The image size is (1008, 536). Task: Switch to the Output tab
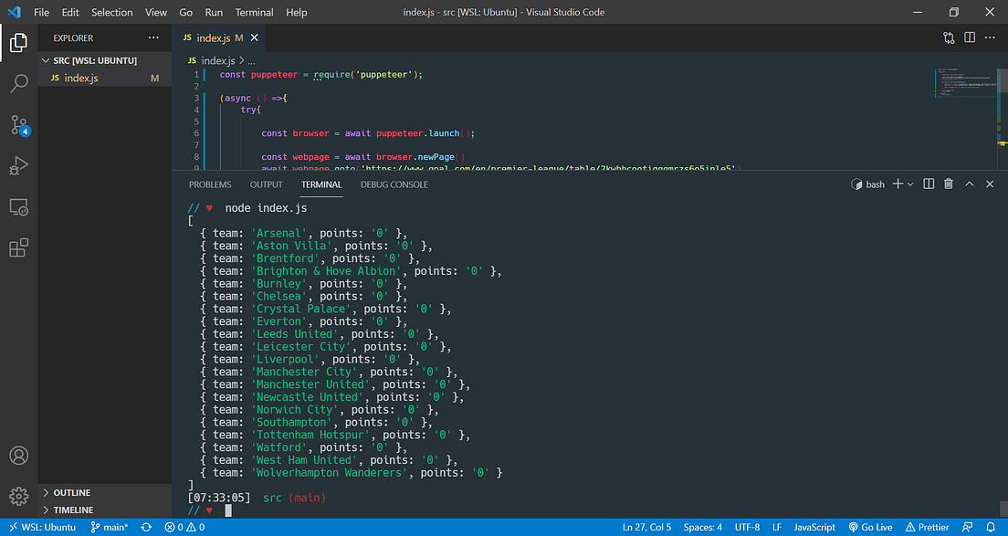pyautogui.click(x=266, y=184)
